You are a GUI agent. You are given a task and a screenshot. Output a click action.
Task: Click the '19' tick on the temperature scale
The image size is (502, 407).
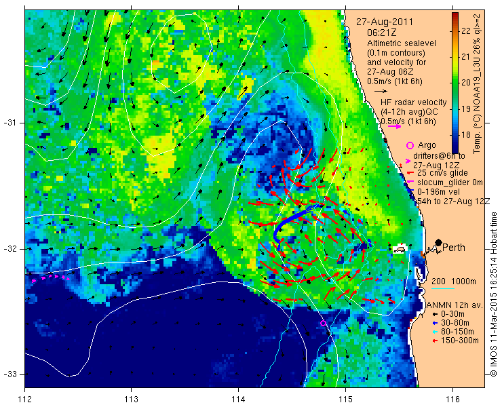point(466,109)
